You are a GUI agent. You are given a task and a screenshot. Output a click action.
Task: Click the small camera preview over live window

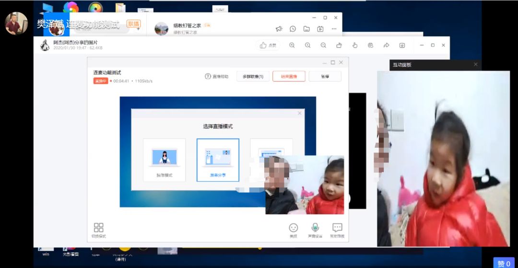coord(305,185)
